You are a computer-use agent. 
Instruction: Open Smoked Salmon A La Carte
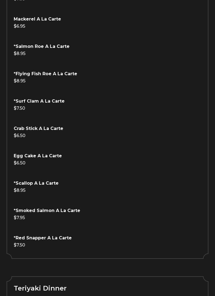pos(47,211)
